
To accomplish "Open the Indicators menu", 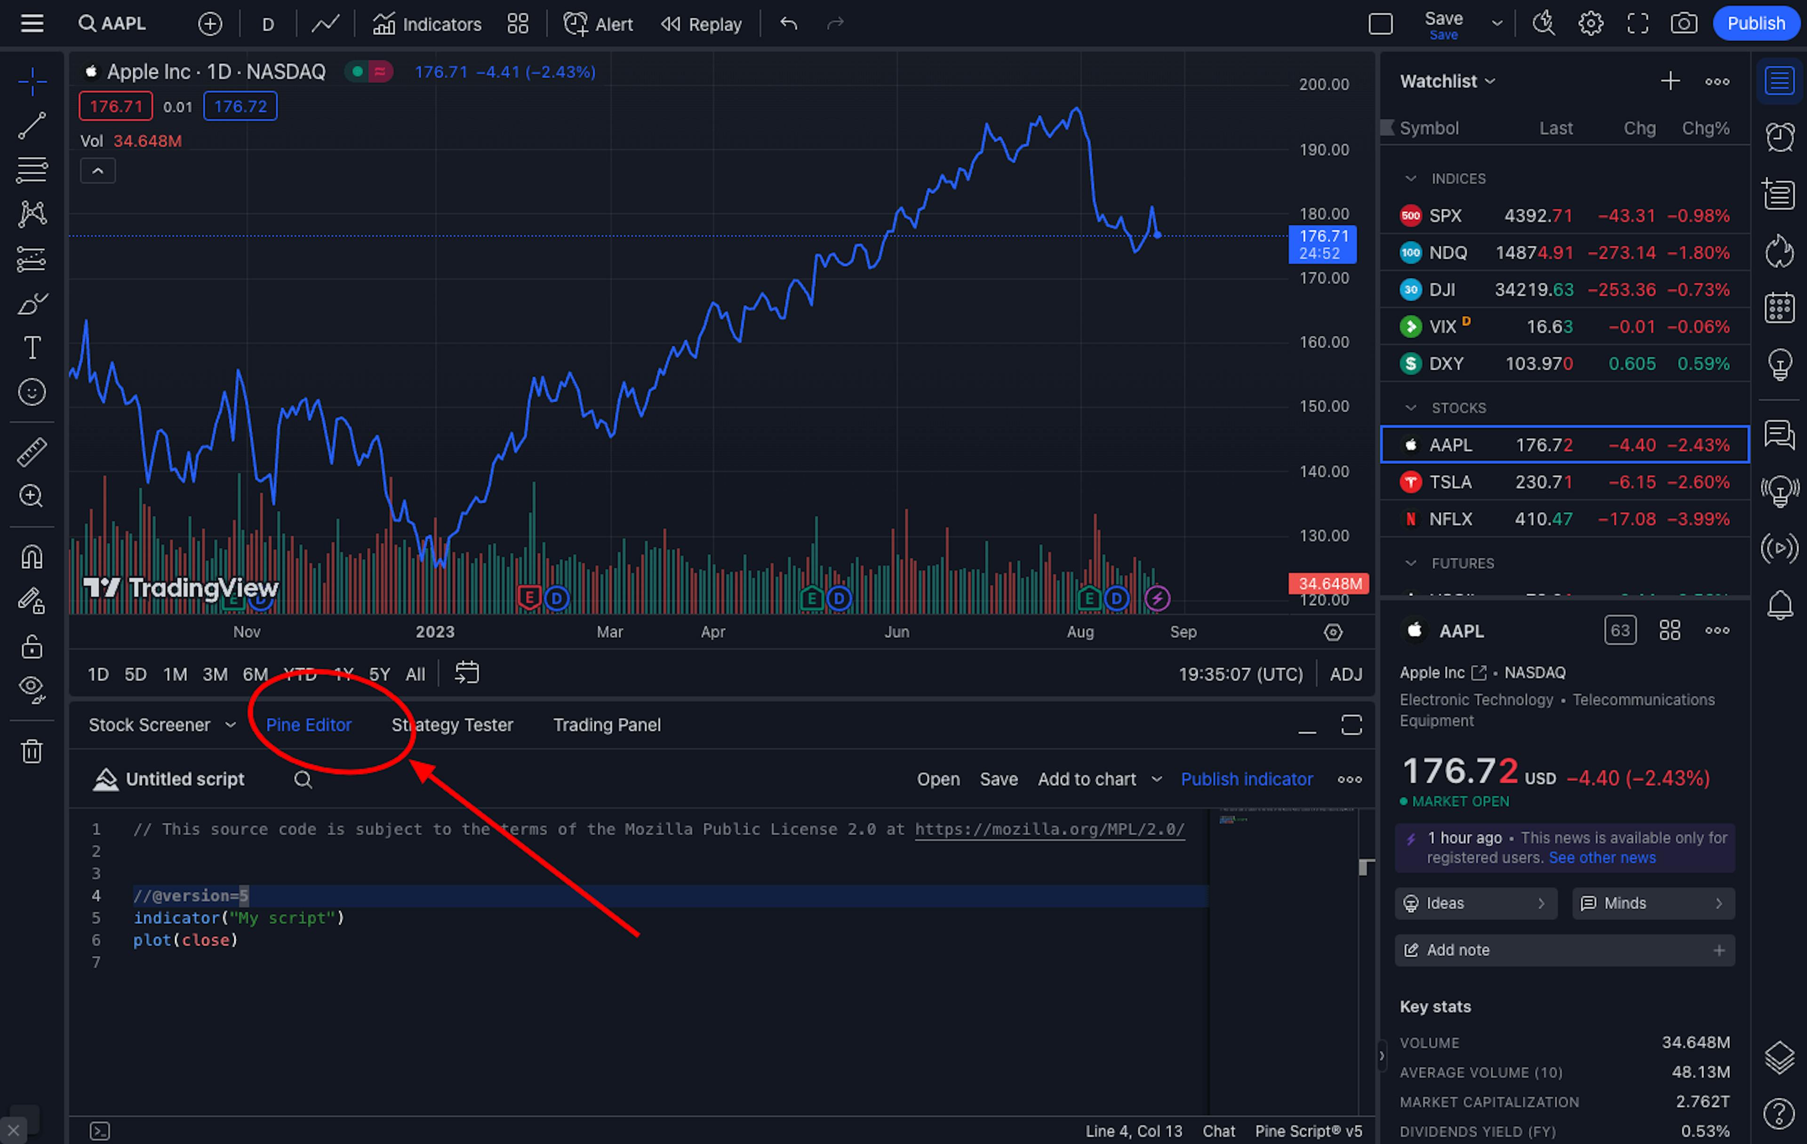I will click(427, 24).
